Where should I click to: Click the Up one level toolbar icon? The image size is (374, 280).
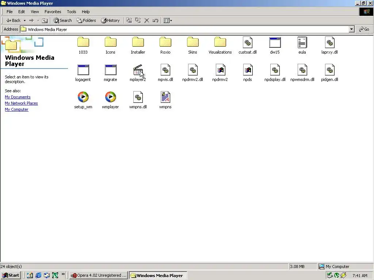[45, 21]
